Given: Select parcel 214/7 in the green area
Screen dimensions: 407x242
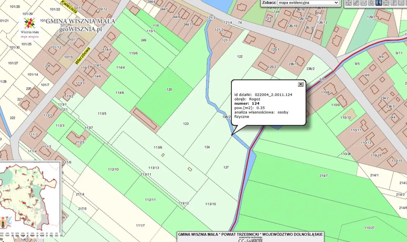Looking at the screenshot, I should point(323,176).
